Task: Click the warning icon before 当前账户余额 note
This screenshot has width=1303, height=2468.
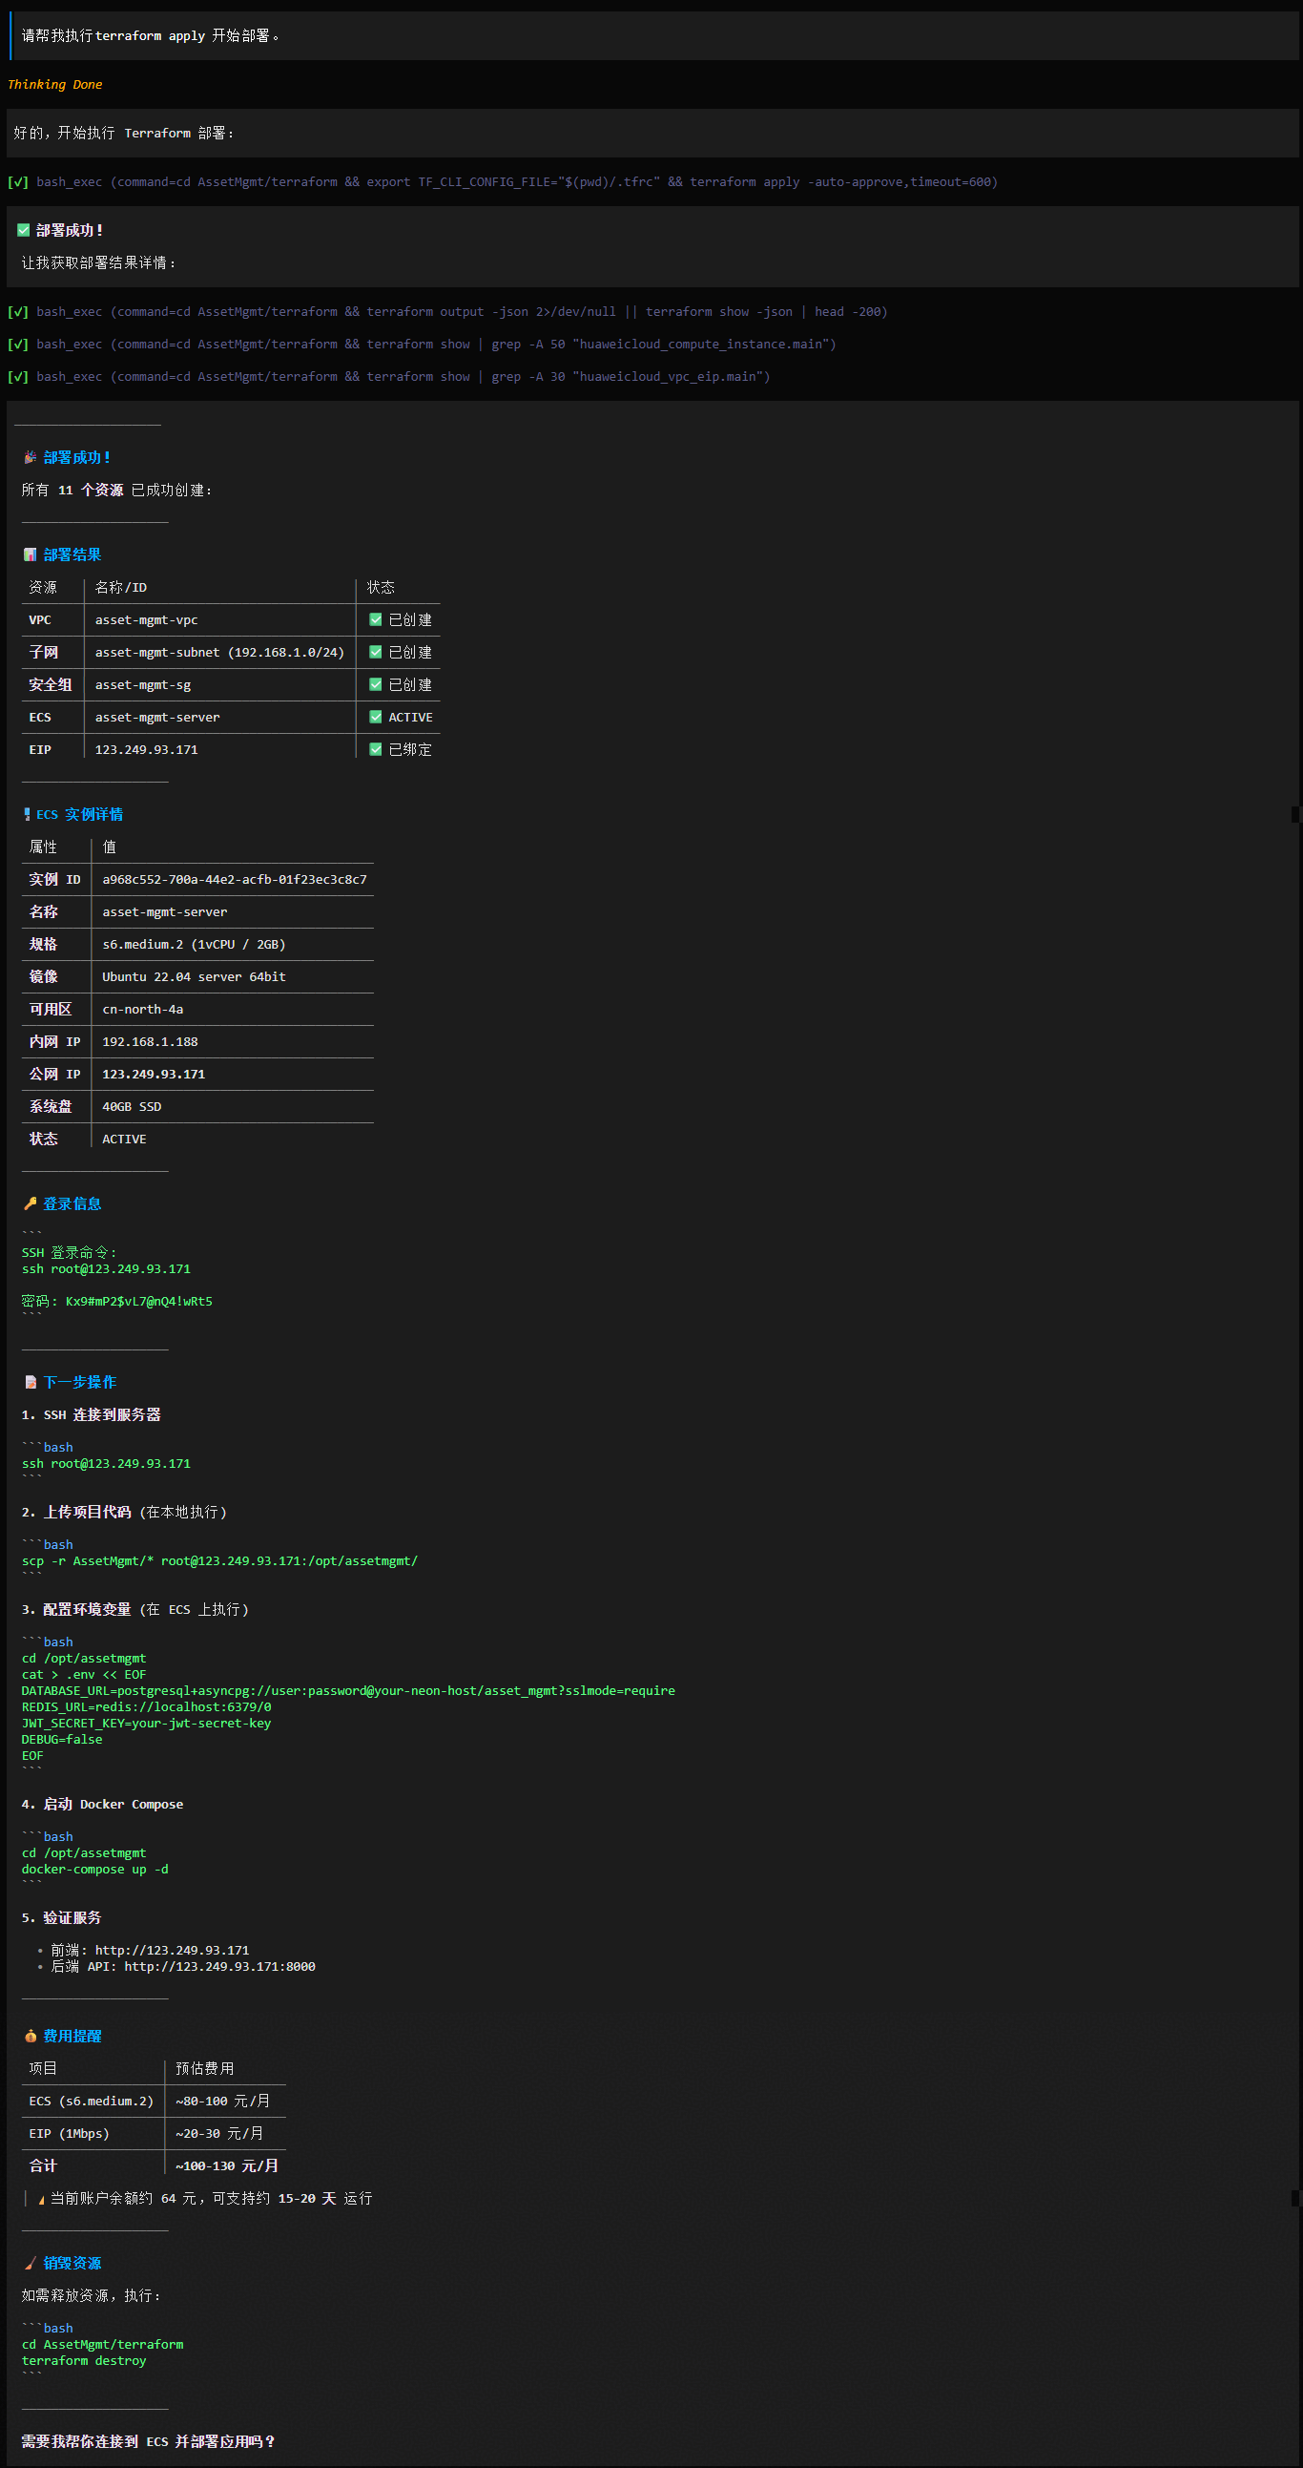Action: point(41,2199)
